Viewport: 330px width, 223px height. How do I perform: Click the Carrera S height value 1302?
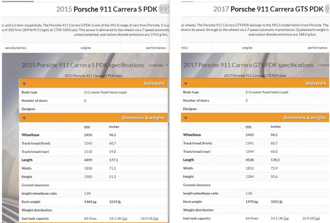pyautogui.click(x=88, y=177)
